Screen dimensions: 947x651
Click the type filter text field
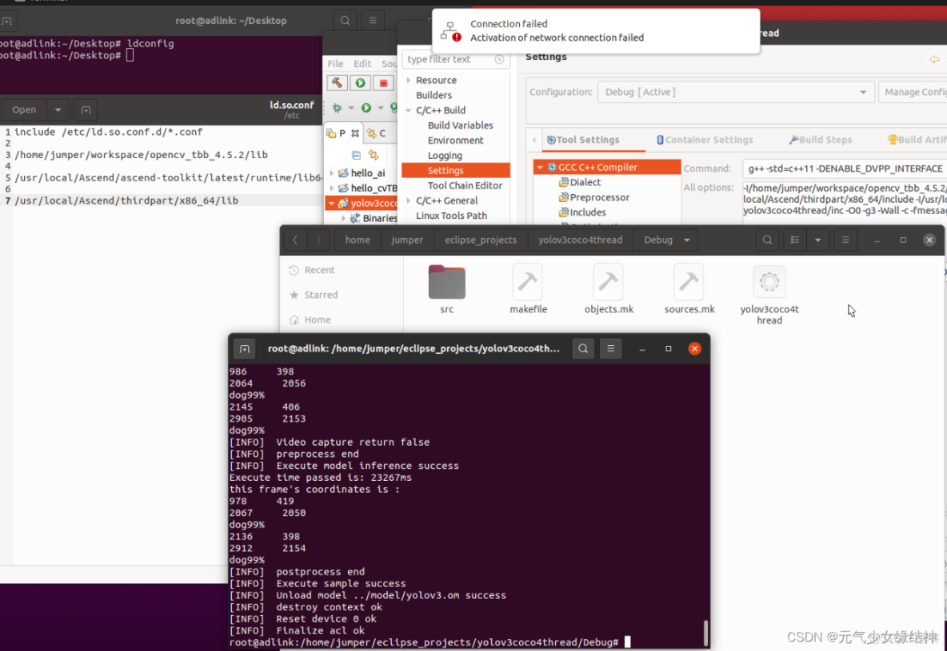[x=444, y=59]
